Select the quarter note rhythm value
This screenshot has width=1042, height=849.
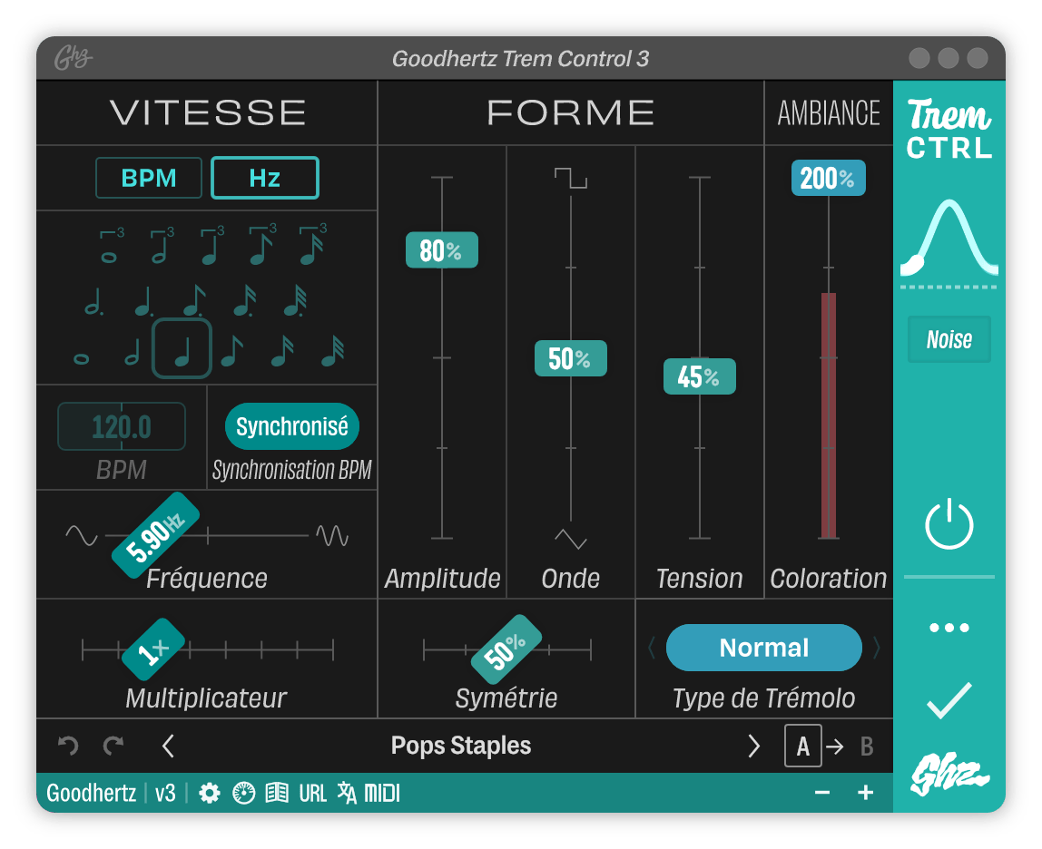(182, 347)
